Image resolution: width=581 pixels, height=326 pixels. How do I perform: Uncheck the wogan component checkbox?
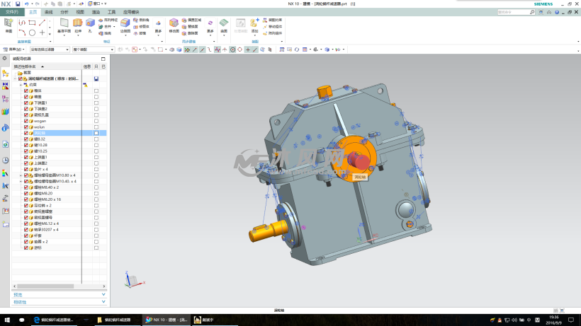pyautogui.click(x=26, y=121)
